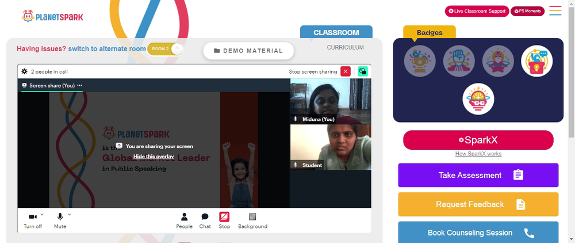Click the Request Feedback button
This screenshot has width=575, height=243.
click(478, 204)
